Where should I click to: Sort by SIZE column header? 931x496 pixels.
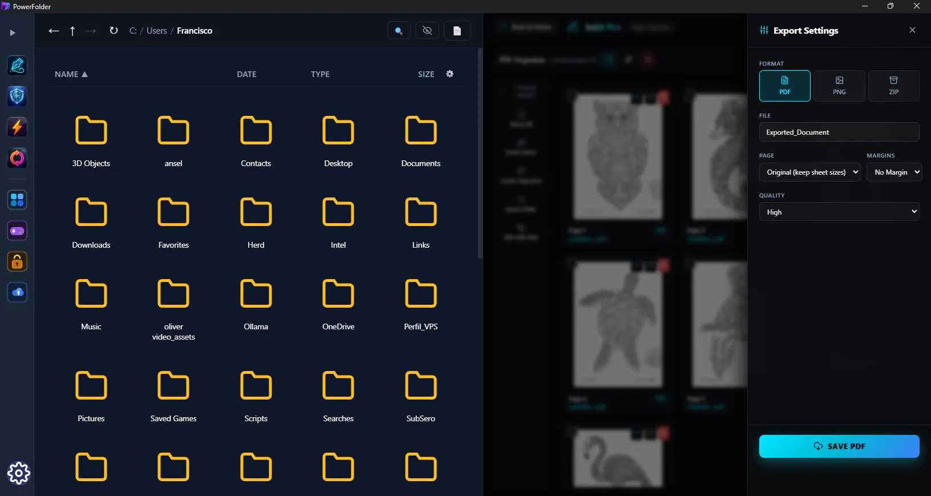click(x=426, y=74)
